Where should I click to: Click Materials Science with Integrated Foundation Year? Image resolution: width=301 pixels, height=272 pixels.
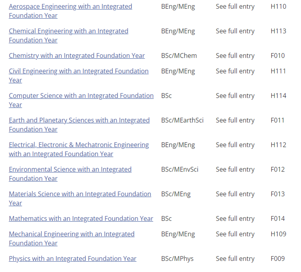(x=80, y=199)
